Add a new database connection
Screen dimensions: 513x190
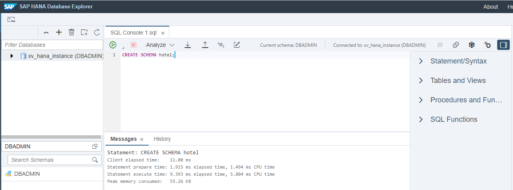[59, 33]
